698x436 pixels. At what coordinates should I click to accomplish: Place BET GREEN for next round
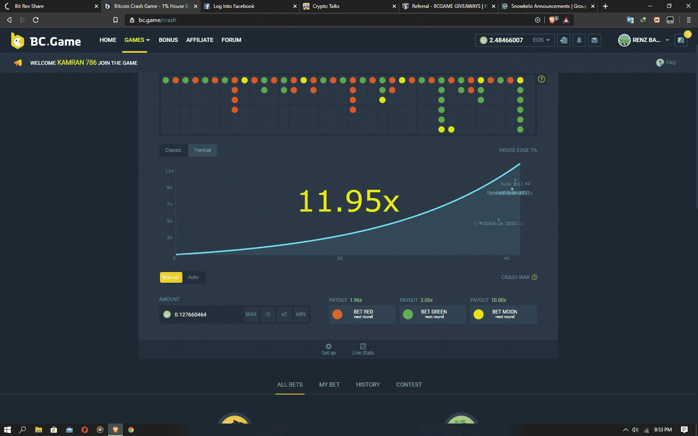[433, 314]
